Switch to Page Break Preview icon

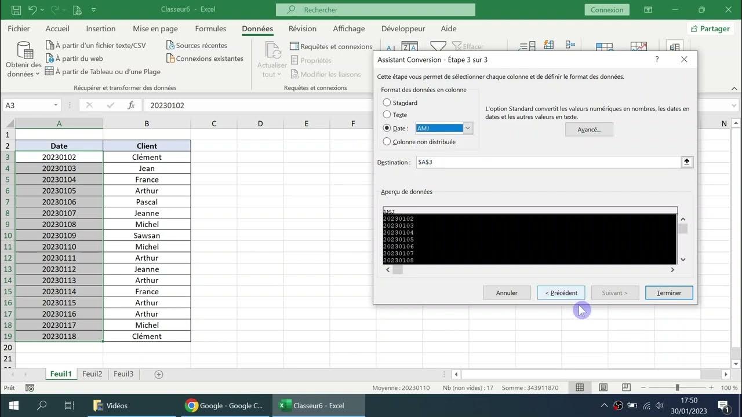pyautogui.click(x=626, y=387)
